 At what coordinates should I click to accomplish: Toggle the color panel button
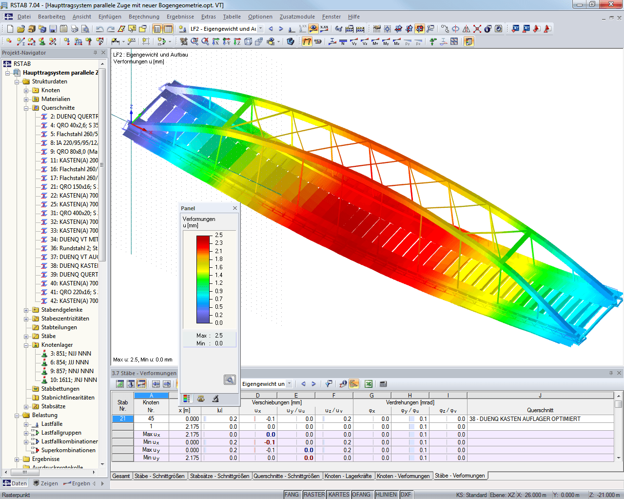pos(469,41)
